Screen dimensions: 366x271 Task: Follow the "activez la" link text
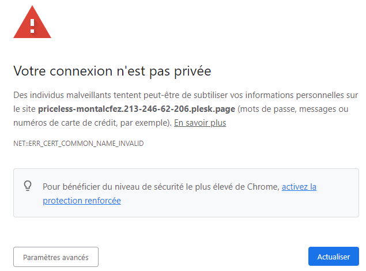click(299, 187)
